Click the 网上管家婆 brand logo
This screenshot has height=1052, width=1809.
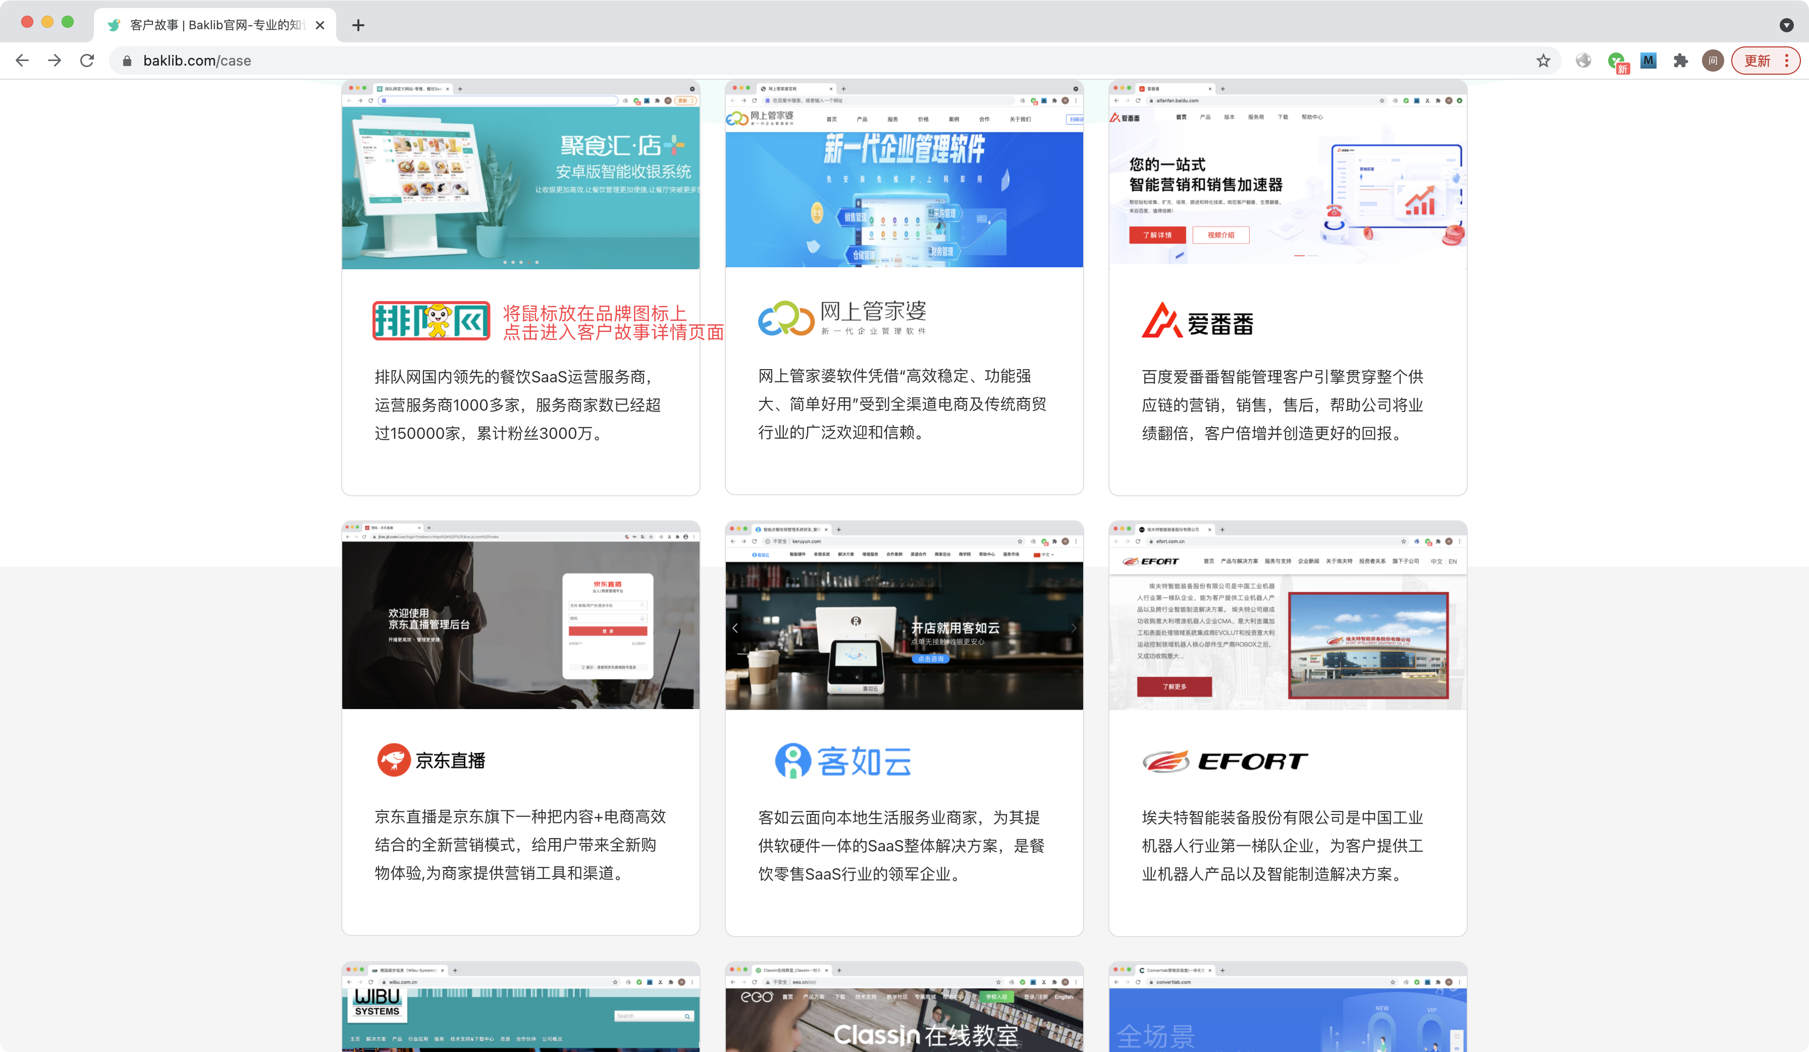click(x=843, y=318)
